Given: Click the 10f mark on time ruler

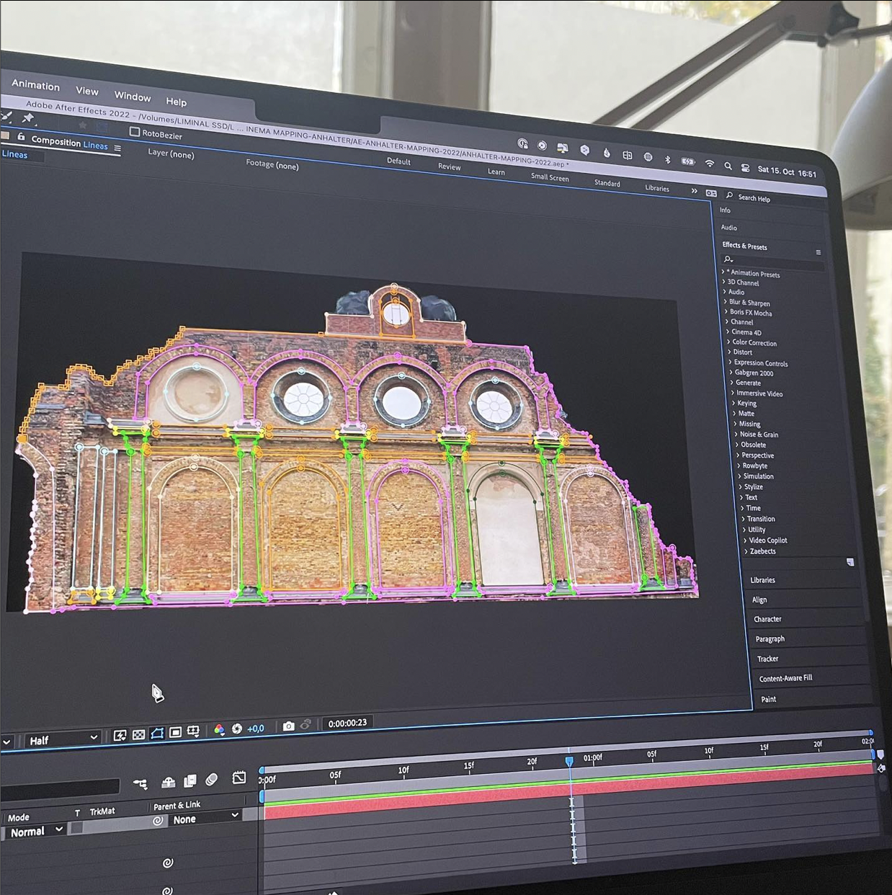Looking at the screenshot, I should point(403,771).
